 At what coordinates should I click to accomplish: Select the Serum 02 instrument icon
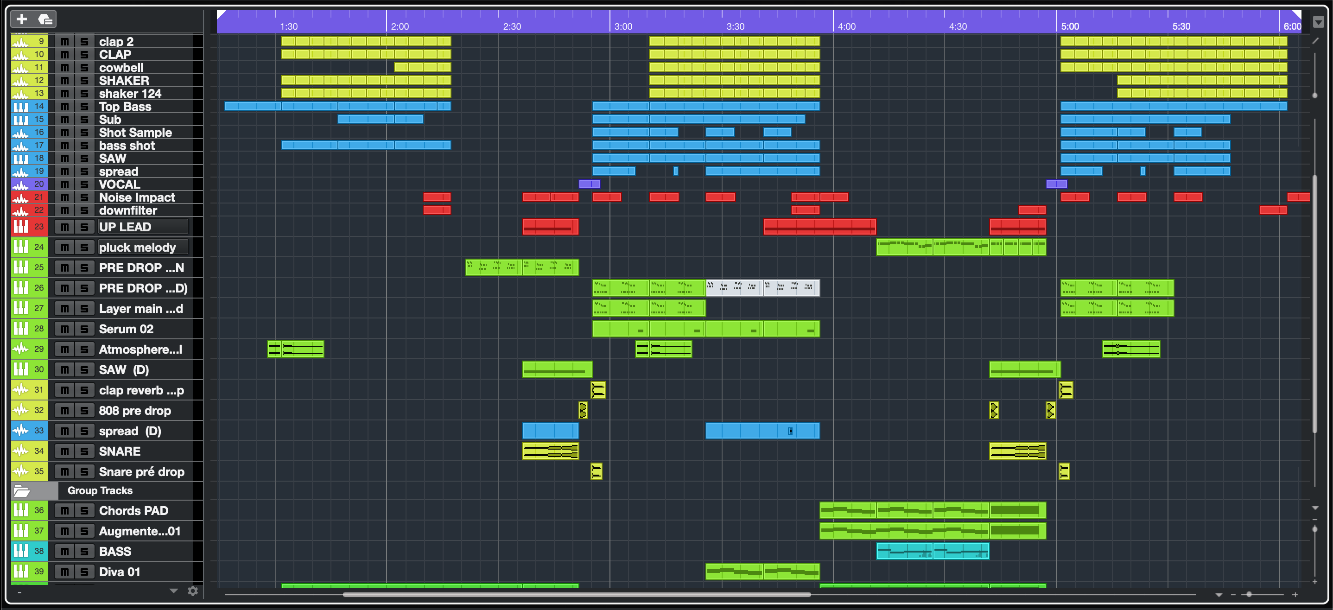pyautogui.click(x=20, y=329)
